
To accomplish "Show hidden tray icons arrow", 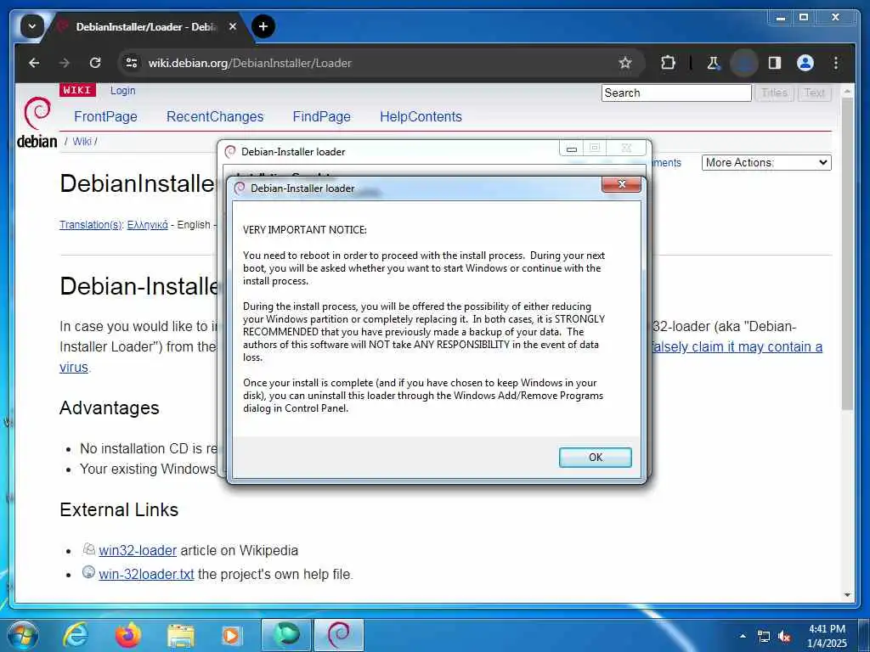I will coord(743,636).
